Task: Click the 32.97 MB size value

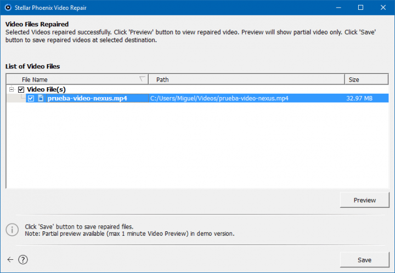Action: (x=359, y=98)
